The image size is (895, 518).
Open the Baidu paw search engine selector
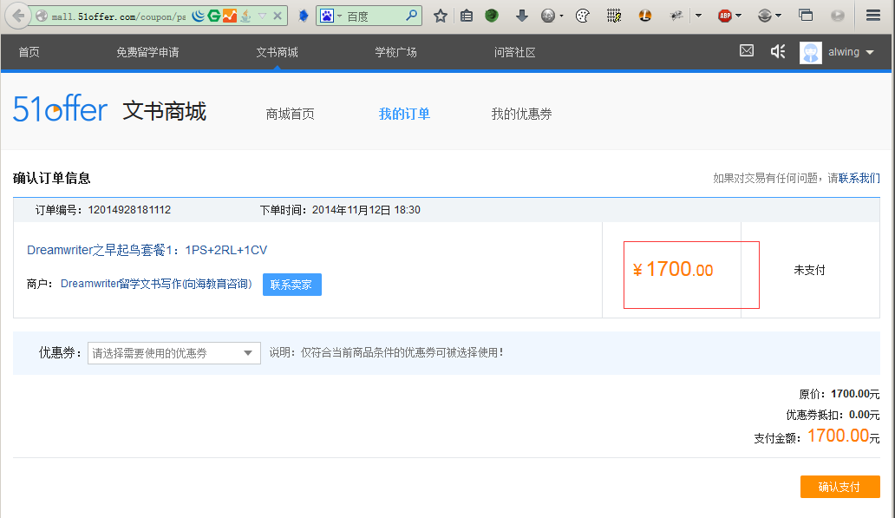tap(330, 16)
